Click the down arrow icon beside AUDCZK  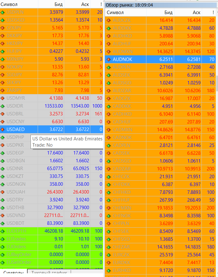pyautogui.click(x=109, y=21)
